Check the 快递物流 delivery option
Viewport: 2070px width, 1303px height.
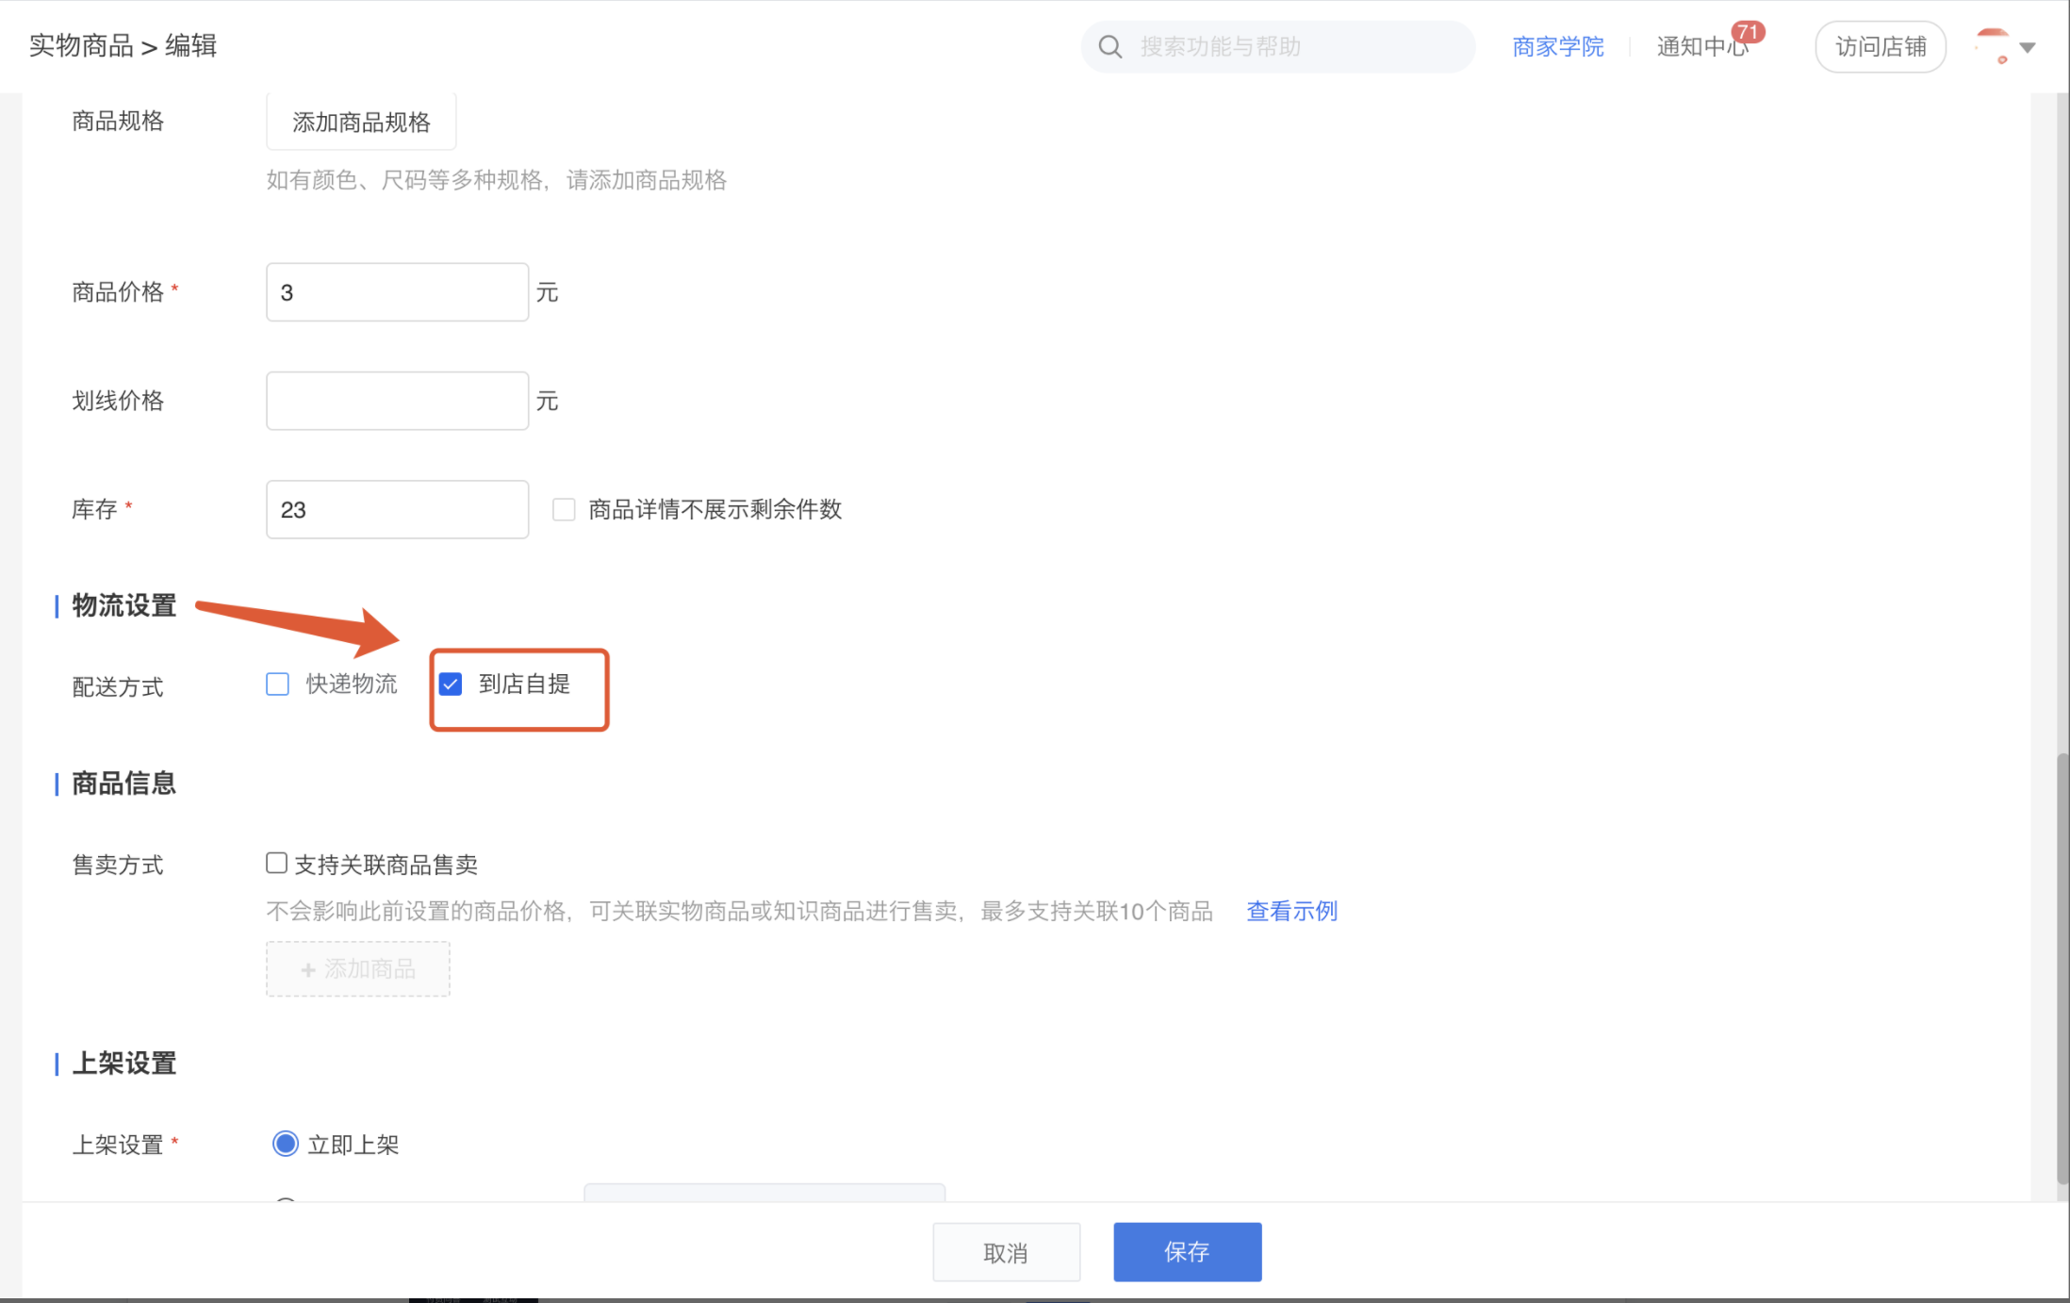(277, 684)
